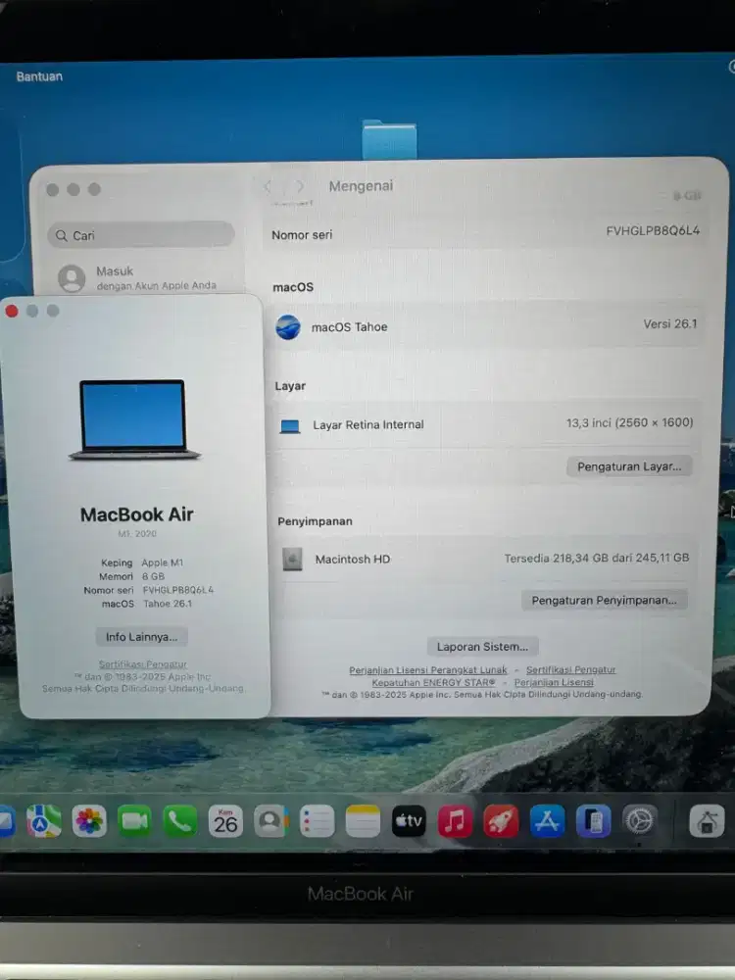
Task: Click 13,3 inci (2560 × 1600) value
Action: click(x=629, y=422)
